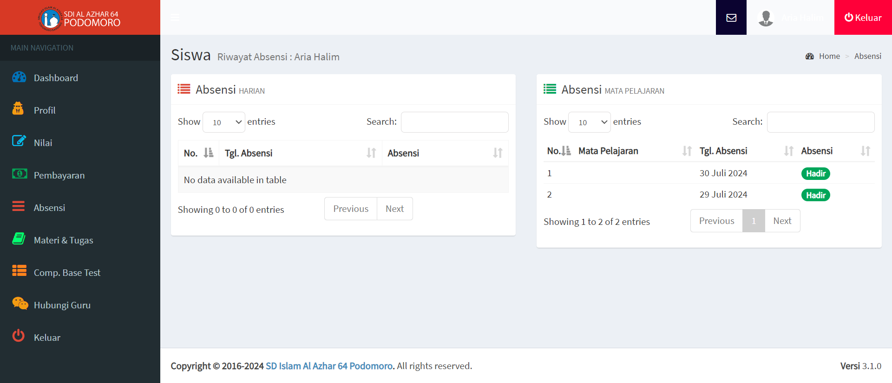Select Absensi in the sidebar navigation

coord(49,208)
